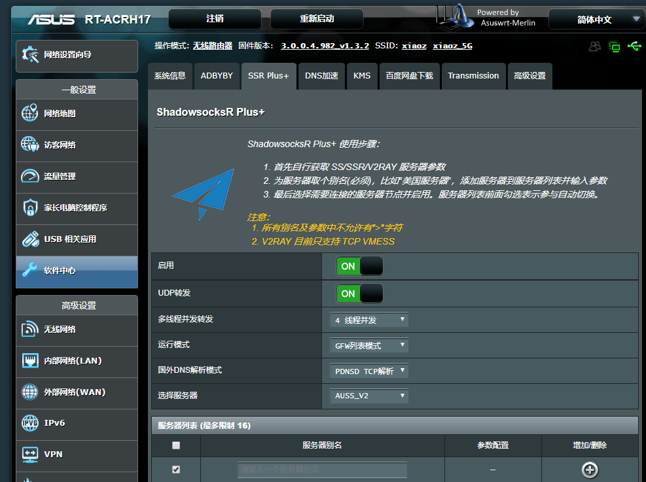The height and width of the screenshot is (482, 646).
Task: Click the xiaoz_5G SSID link
Action: [x=452, y=46]
